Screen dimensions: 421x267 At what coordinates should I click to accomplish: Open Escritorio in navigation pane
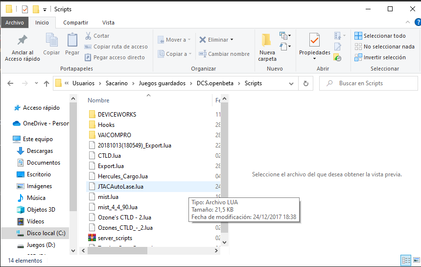34,174
